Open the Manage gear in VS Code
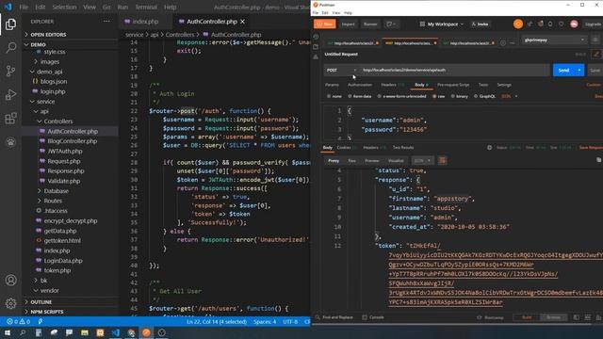 pyautogui.click(x=10, y=303)
